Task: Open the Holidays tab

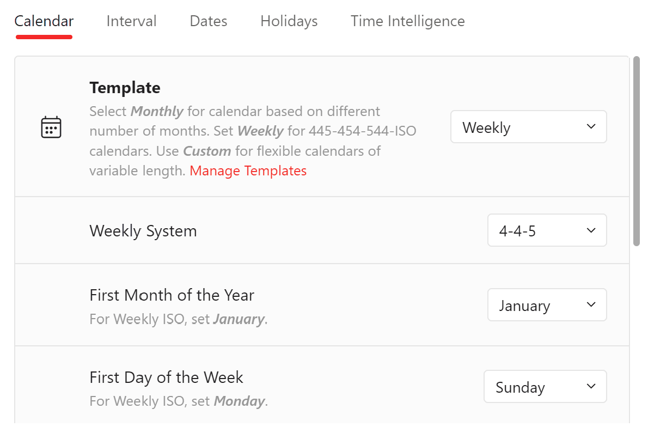Action: [289, 21]
